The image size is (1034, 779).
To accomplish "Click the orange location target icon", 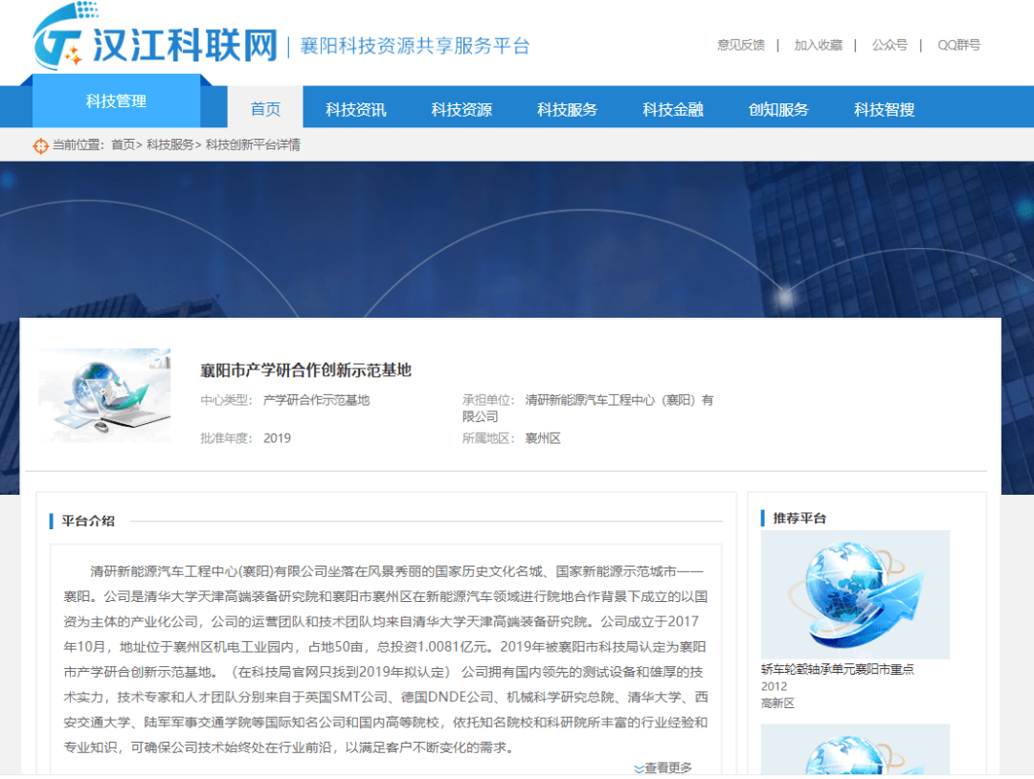I will pos(40,145).
